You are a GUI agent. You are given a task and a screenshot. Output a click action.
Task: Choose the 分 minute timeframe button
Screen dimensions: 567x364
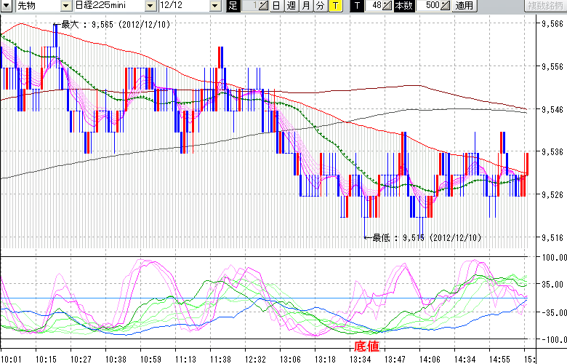click(320, 6)
